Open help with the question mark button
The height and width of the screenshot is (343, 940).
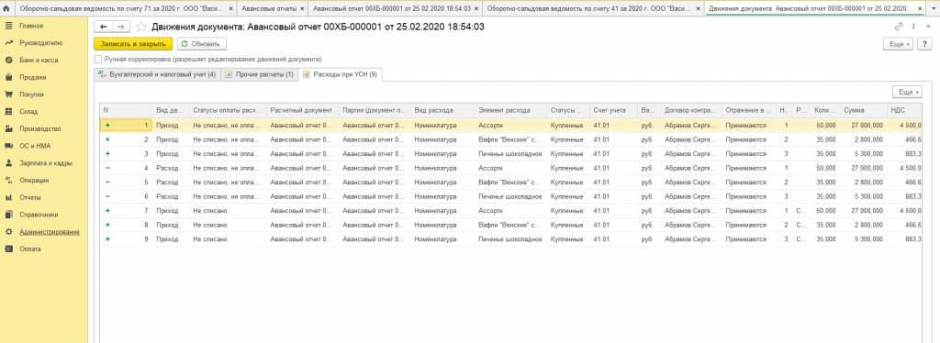pos(923,44)
